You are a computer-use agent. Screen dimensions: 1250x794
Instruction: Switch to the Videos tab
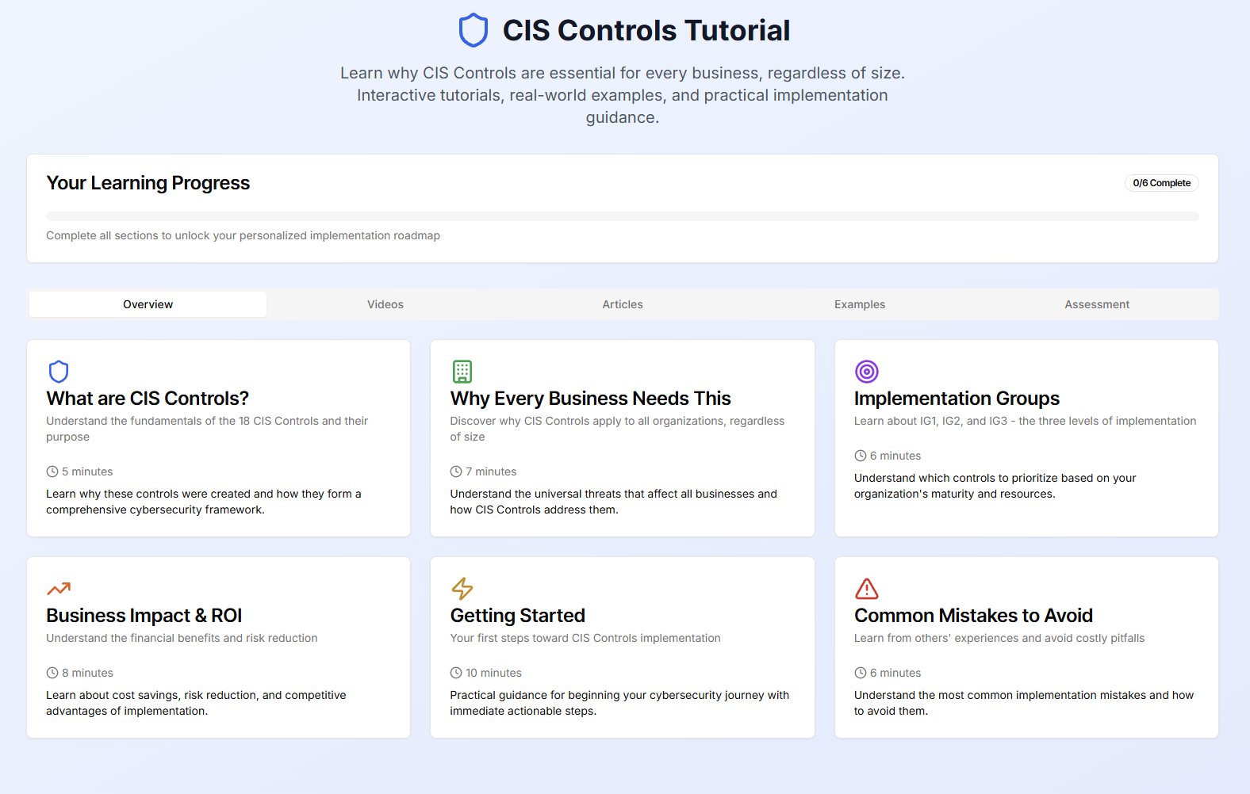click(385, 304)
